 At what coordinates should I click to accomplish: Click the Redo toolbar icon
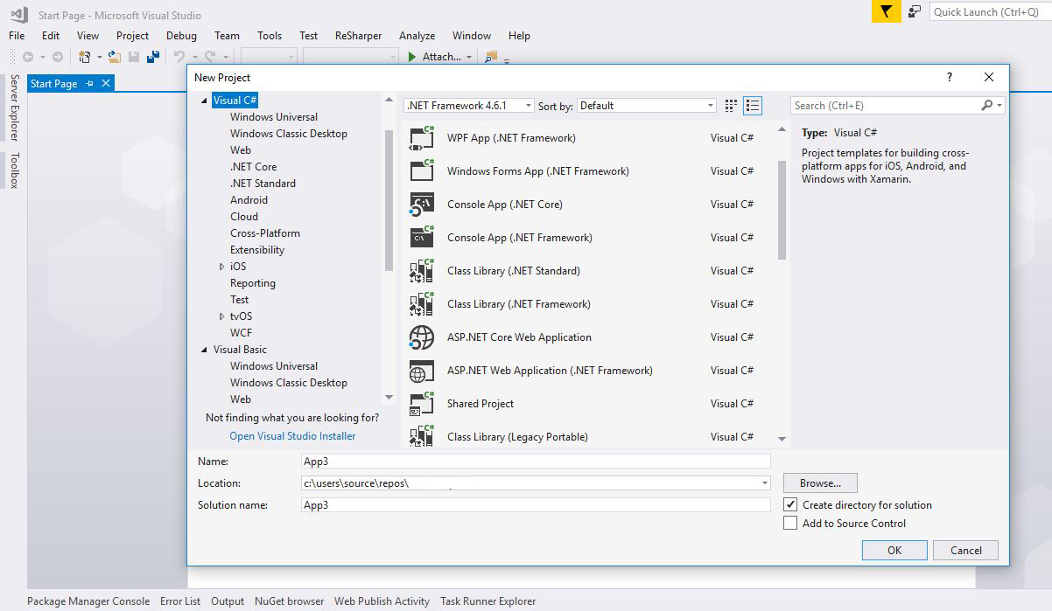coord(209,57)
